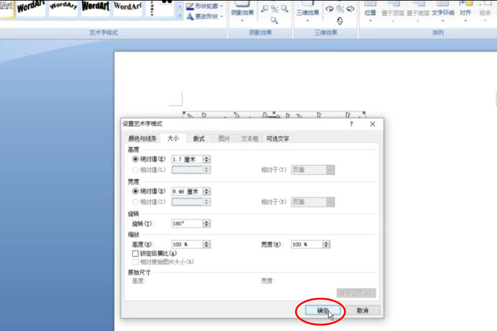Click the 1.7 厘米 height spinner arrows
This screenshot has width=497, height=331.
(x=207, y=159)
